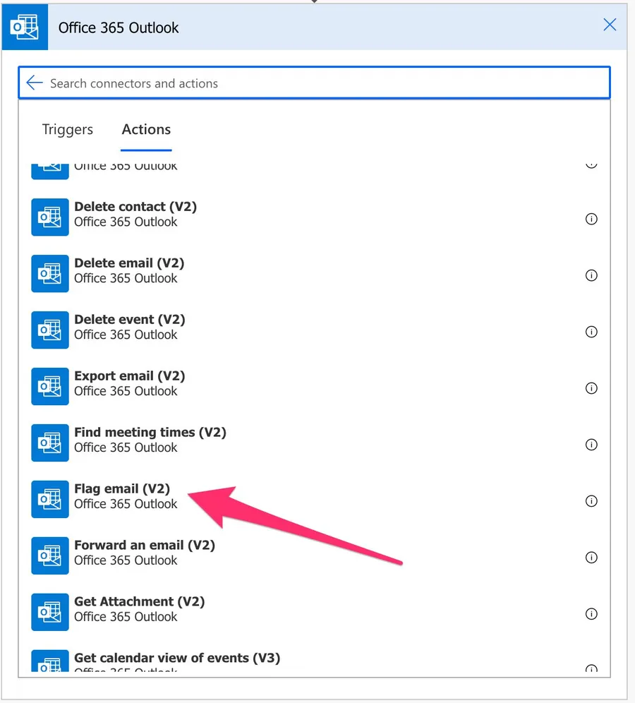Click Outlook icon beside Flag email (V2)
The image size is (635, 703).
coord(50,499)
